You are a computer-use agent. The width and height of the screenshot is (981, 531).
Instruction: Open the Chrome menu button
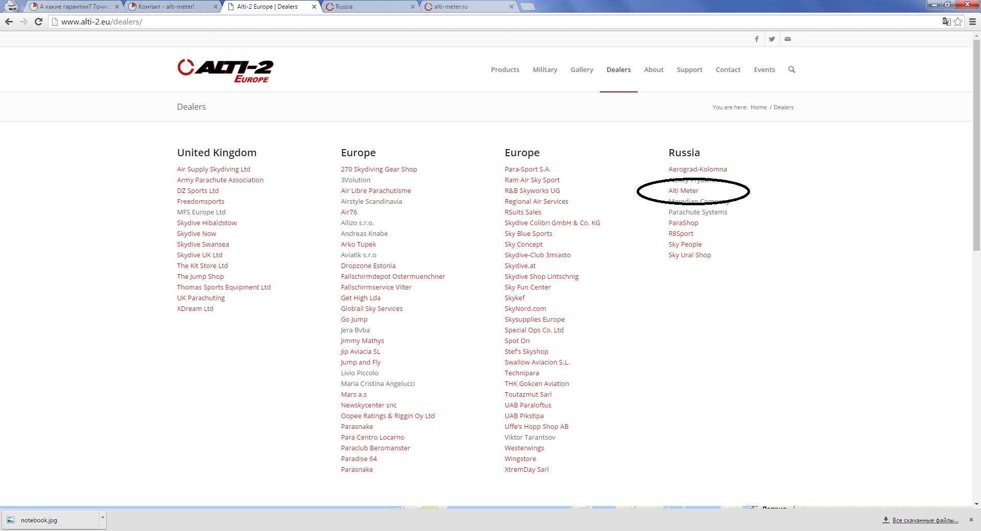pyautogui.click(x=972, y=21)
